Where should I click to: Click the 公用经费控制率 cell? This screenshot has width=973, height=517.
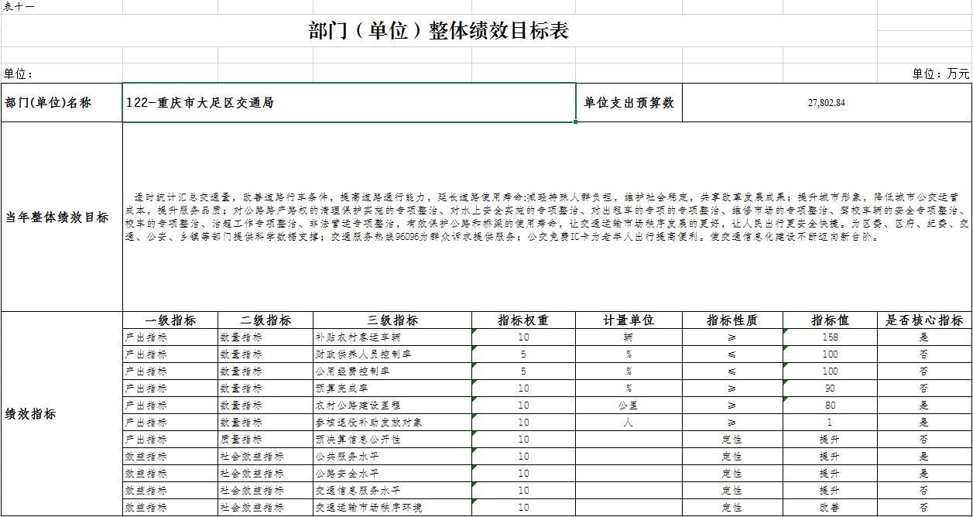(x=392, y=371)
